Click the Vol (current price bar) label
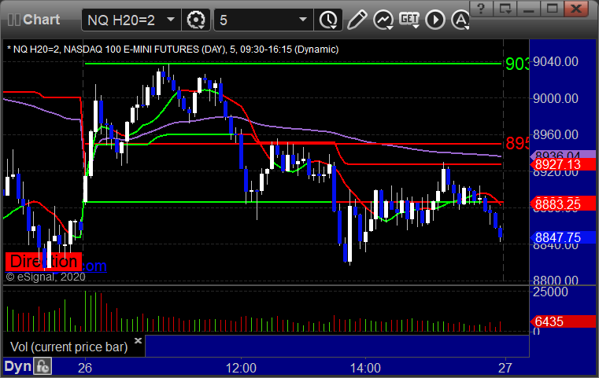This screenshot has width=599, height=378. (x=68, y=347)
